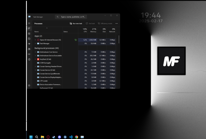Viewport: 206px width, 139px height.
Task: Select Corsair.Service (32 bit) name
Action: 47,70
